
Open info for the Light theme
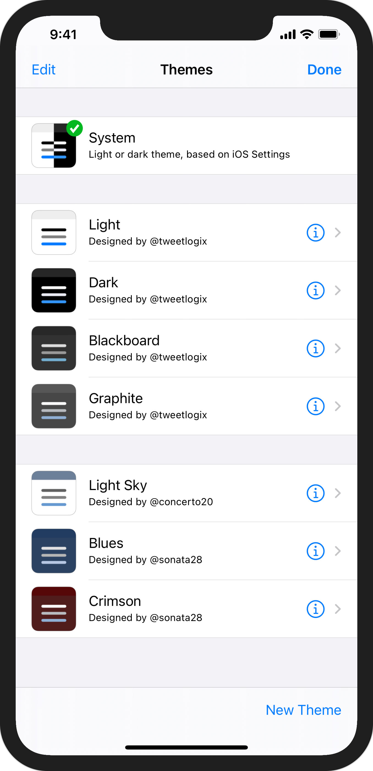coord(315,233)
